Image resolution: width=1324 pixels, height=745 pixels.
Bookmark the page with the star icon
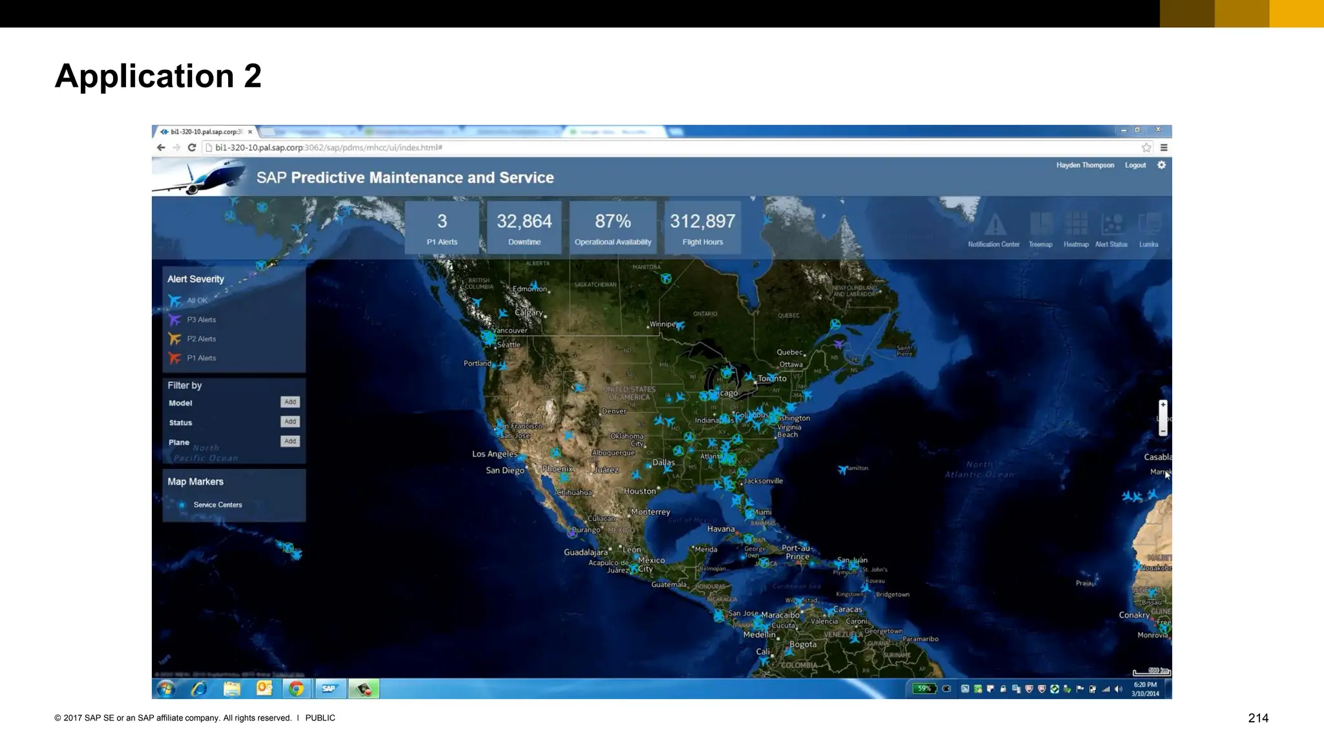tap(1146, 147)
